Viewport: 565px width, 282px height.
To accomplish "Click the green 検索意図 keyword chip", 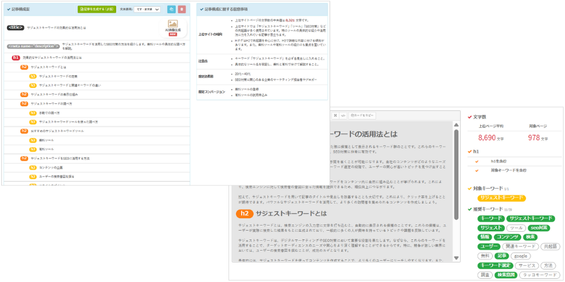I will click(505, 275).
